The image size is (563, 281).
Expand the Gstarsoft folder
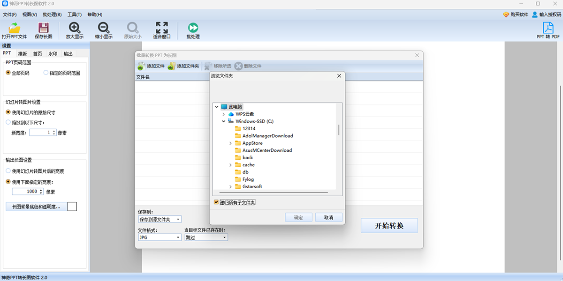[x=230, y=186]
